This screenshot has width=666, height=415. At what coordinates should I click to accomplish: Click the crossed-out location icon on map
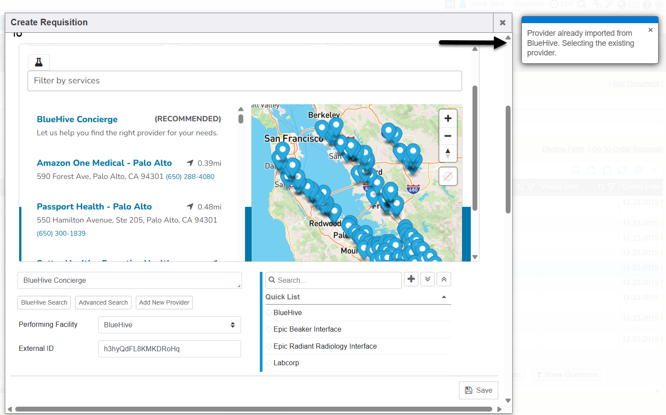coord(448,176)
